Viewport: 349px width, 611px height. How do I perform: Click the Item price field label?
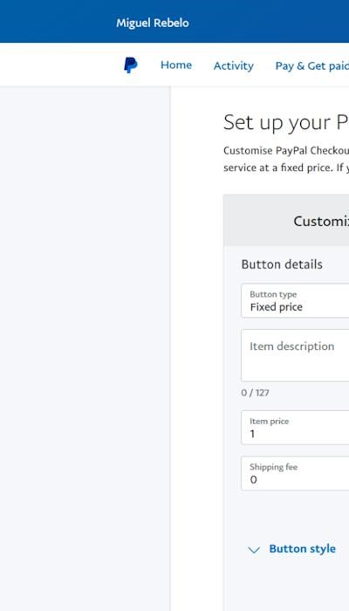click(269, 422)
